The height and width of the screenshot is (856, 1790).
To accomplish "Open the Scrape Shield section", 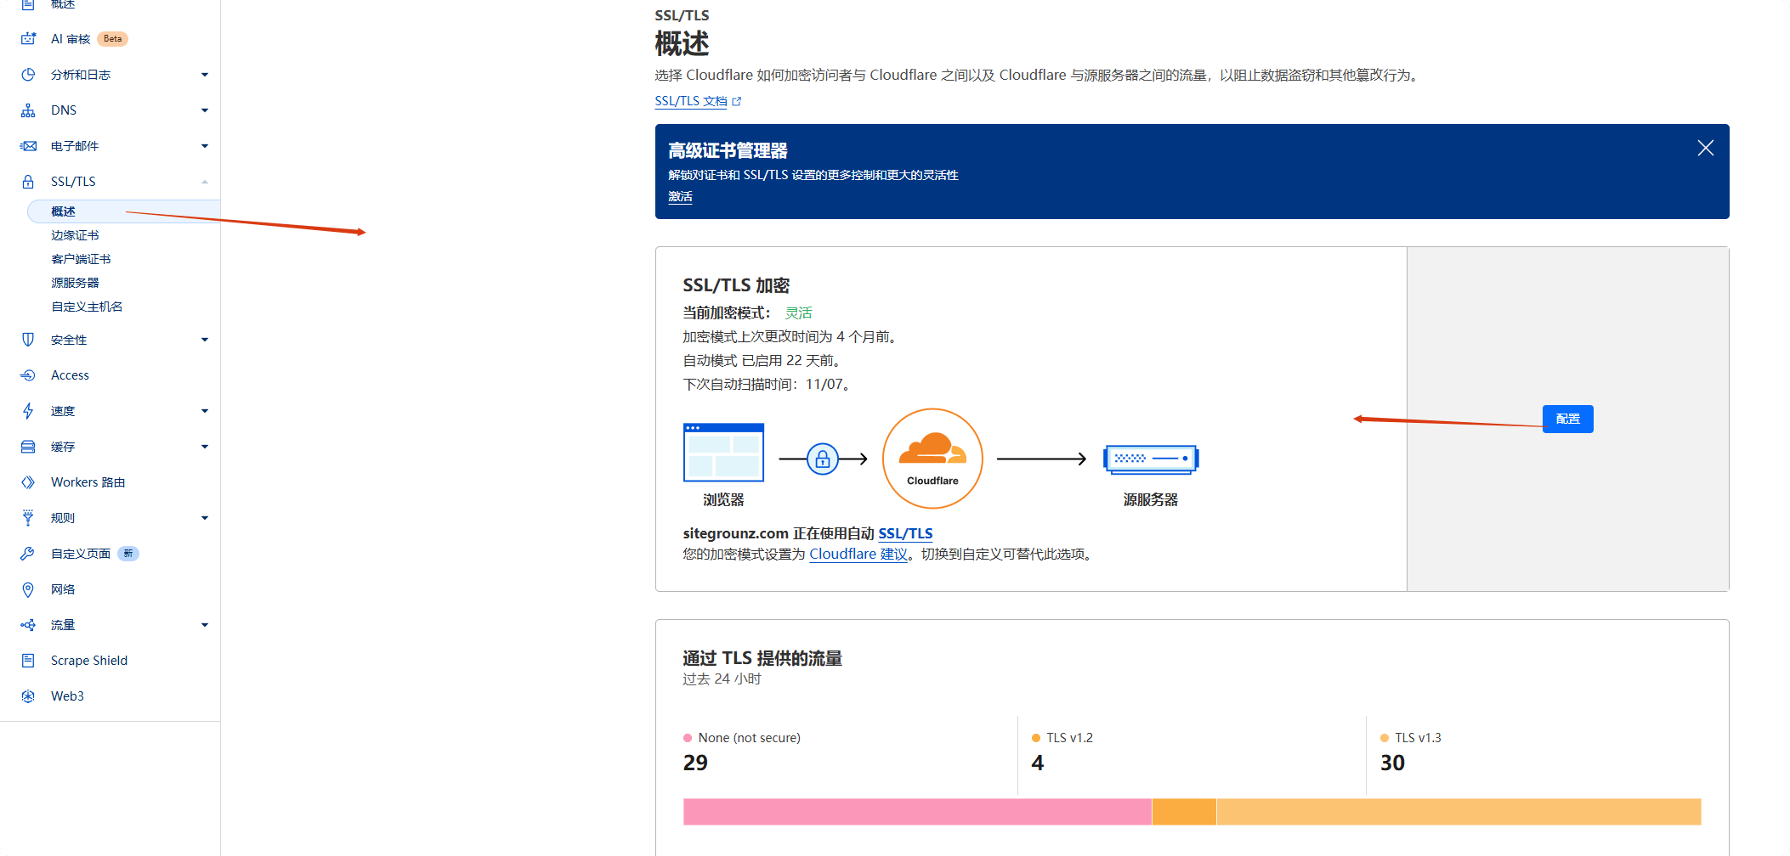I will tap(28, 660).
